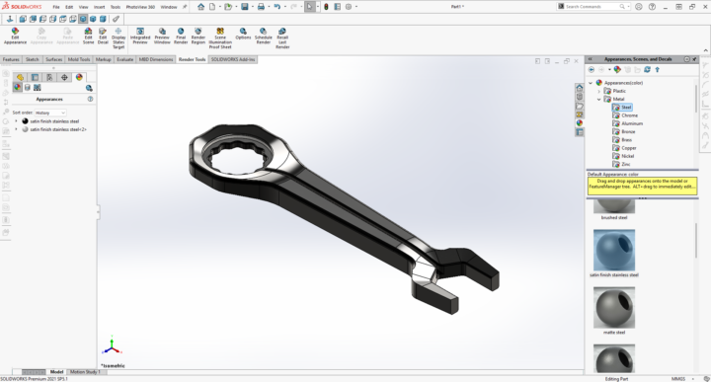This screenshot has height=382, width=711.
Task: Click the Edit Scene icon
Action: 89,36
